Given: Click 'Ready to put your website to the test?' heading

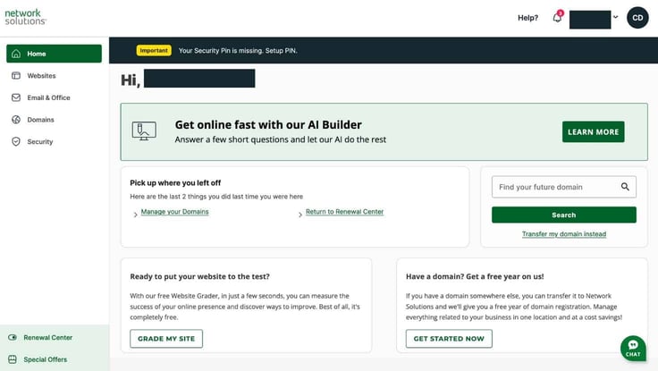Looking at the screenshot, I should (199, 276).
